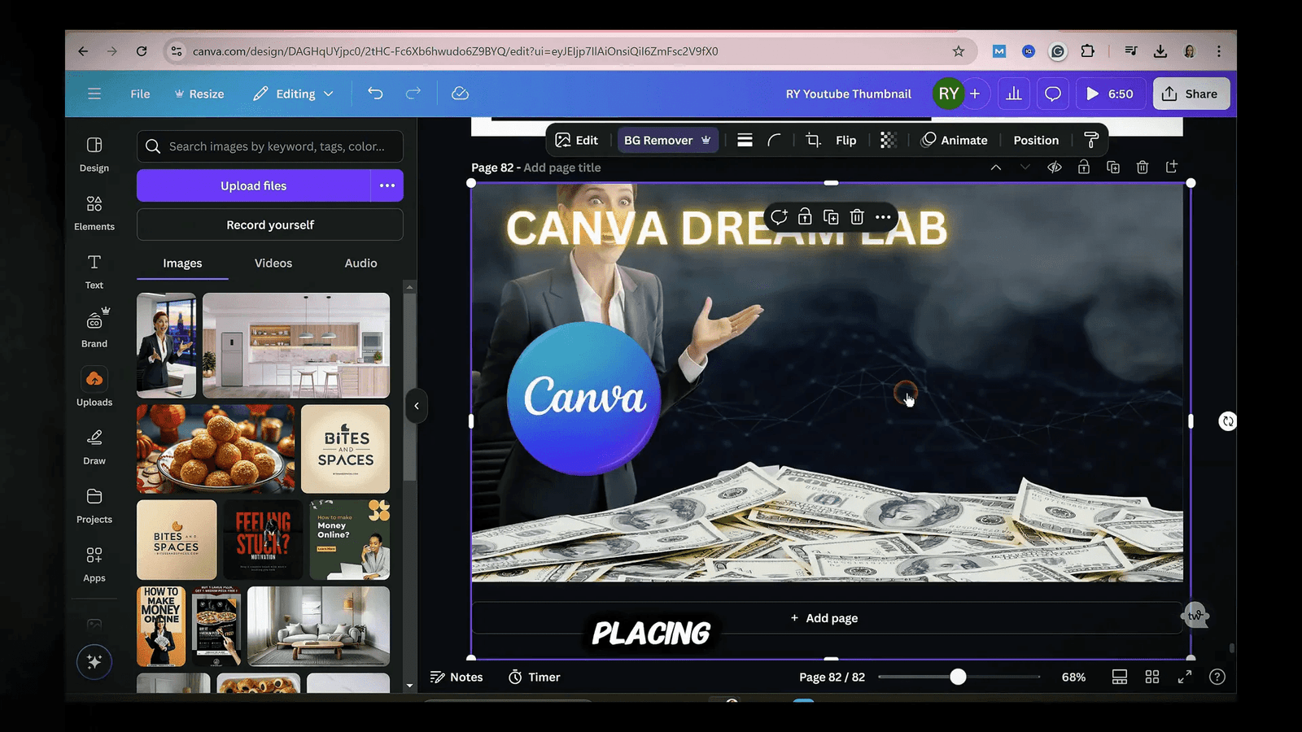Add new page icon above canvas
The image size is (1302, 732).
[1172, 167]
